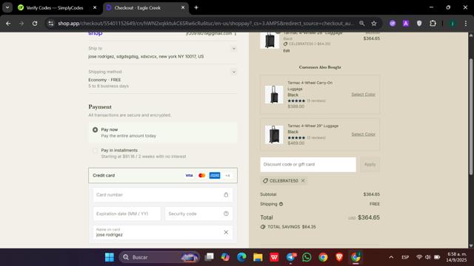
Task: Remove the CELEBRATE50 discount code
Action: 303,180
